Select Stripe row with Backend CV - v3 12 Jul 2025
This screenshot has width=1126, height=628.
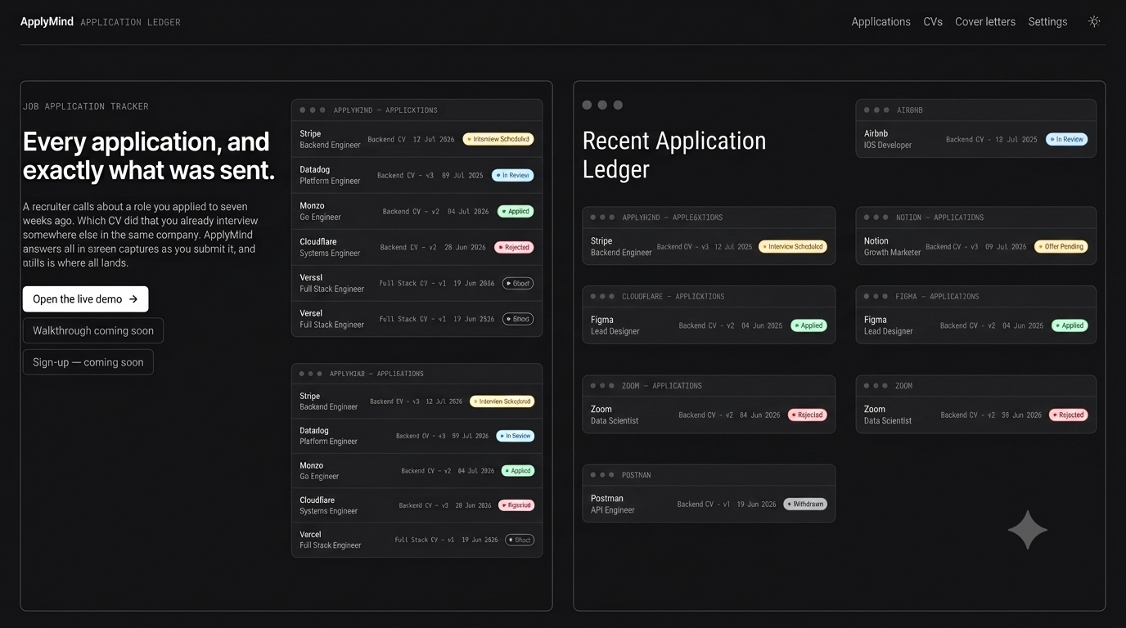tap(709, 246)
